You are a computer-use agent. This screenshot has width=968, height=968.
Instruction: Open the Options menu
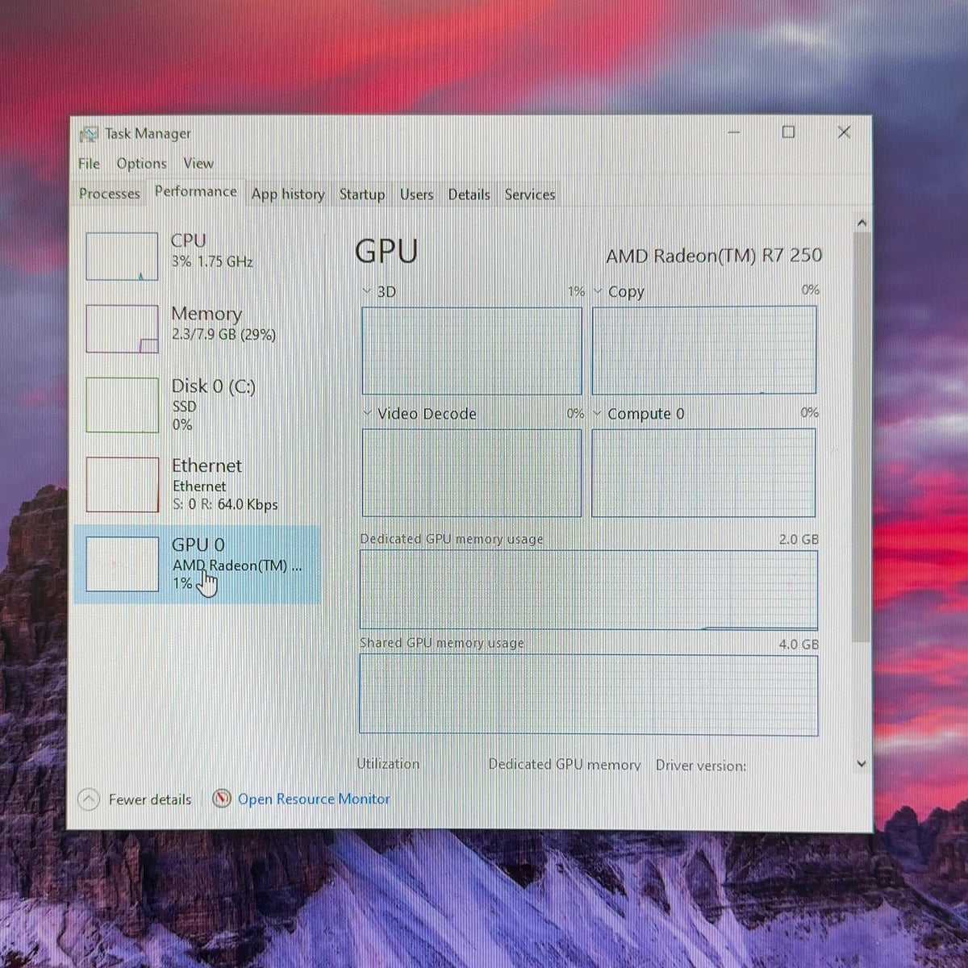click(x=141, y=164)
